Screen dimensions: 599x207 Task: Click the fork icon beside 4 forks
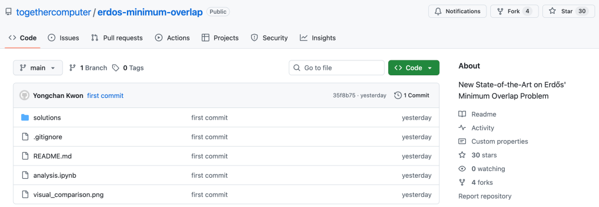pos(462,182)
